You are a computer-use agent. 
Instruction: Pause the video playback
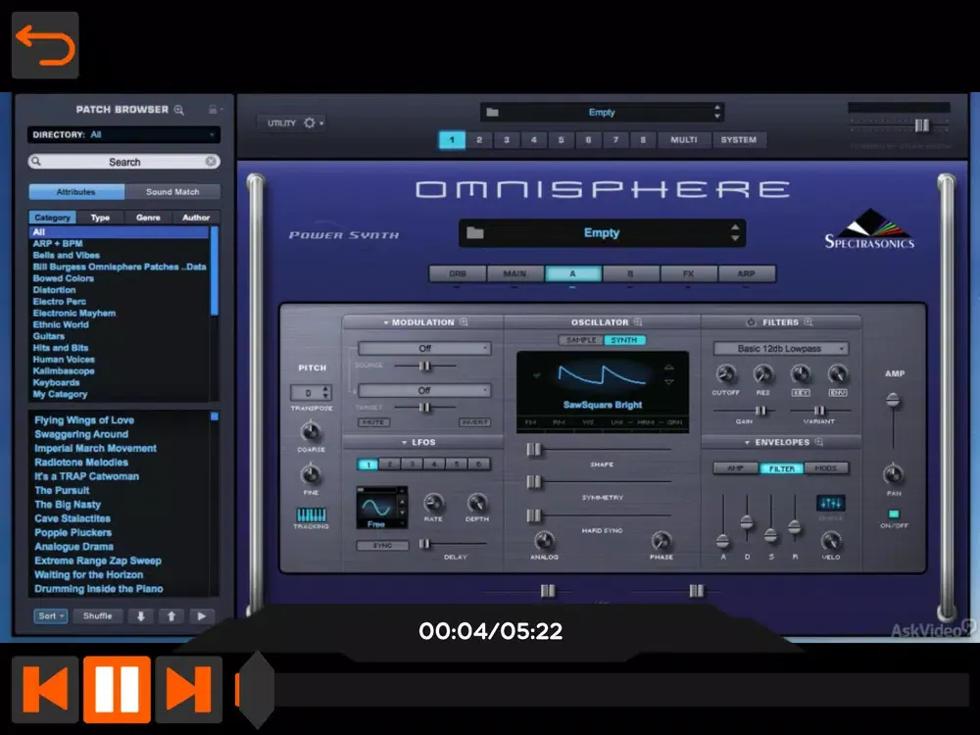(x=117, y=689)
